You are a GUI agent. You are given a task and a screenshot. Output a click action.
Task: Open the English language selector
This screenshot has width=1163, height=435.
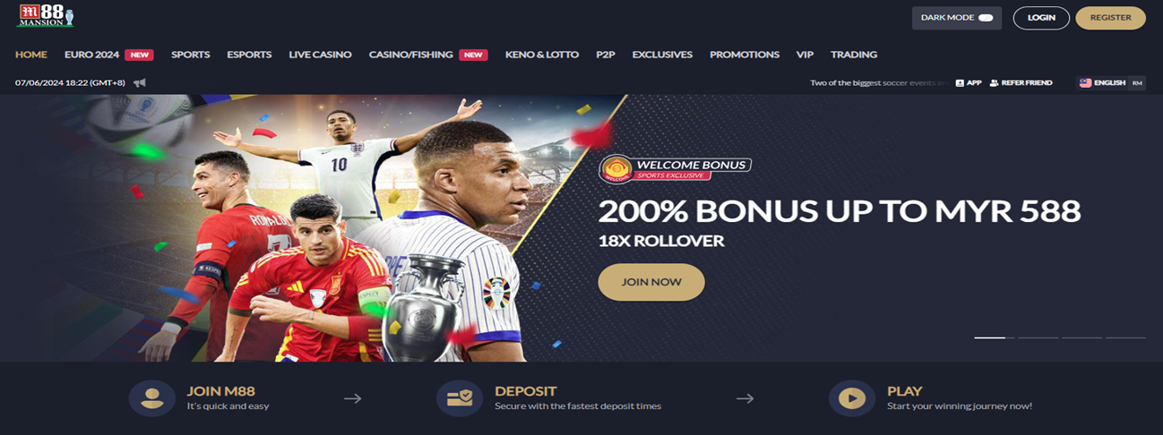(x=1102, y=82)
